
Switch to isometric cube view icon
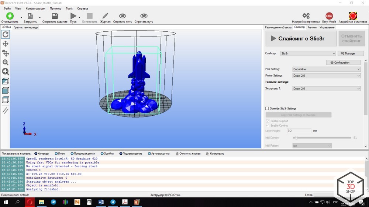pyautogui.click(x=6, y=81)
